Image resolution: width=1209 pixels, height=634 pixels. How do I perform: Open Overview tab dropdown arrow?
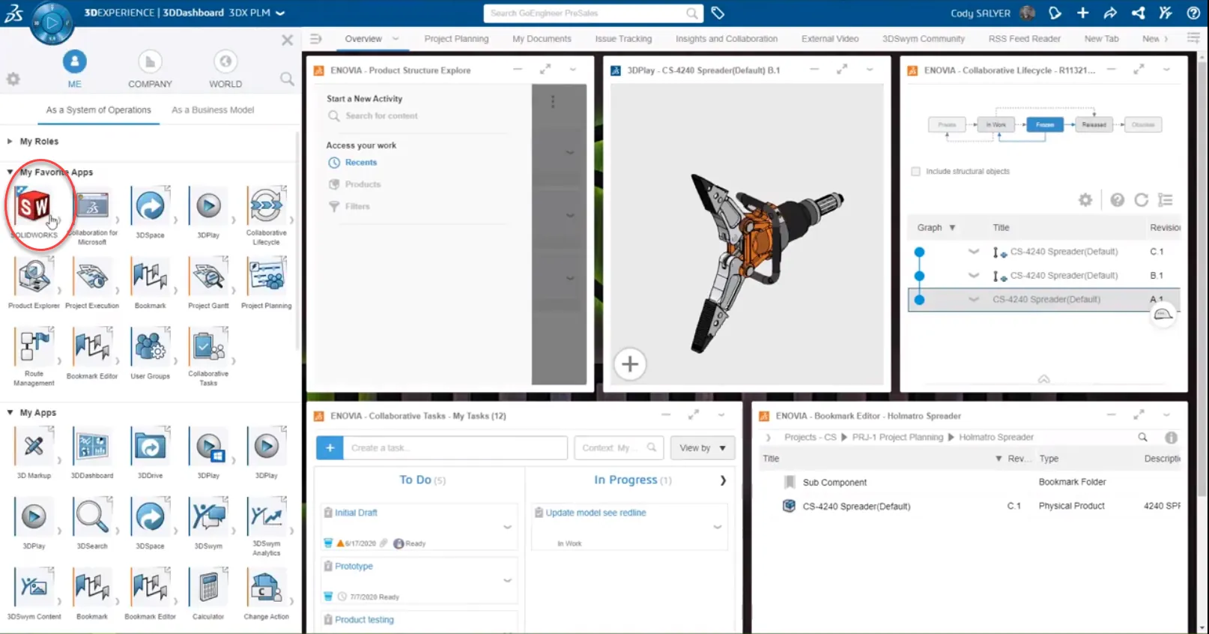(x=396, y=39)
